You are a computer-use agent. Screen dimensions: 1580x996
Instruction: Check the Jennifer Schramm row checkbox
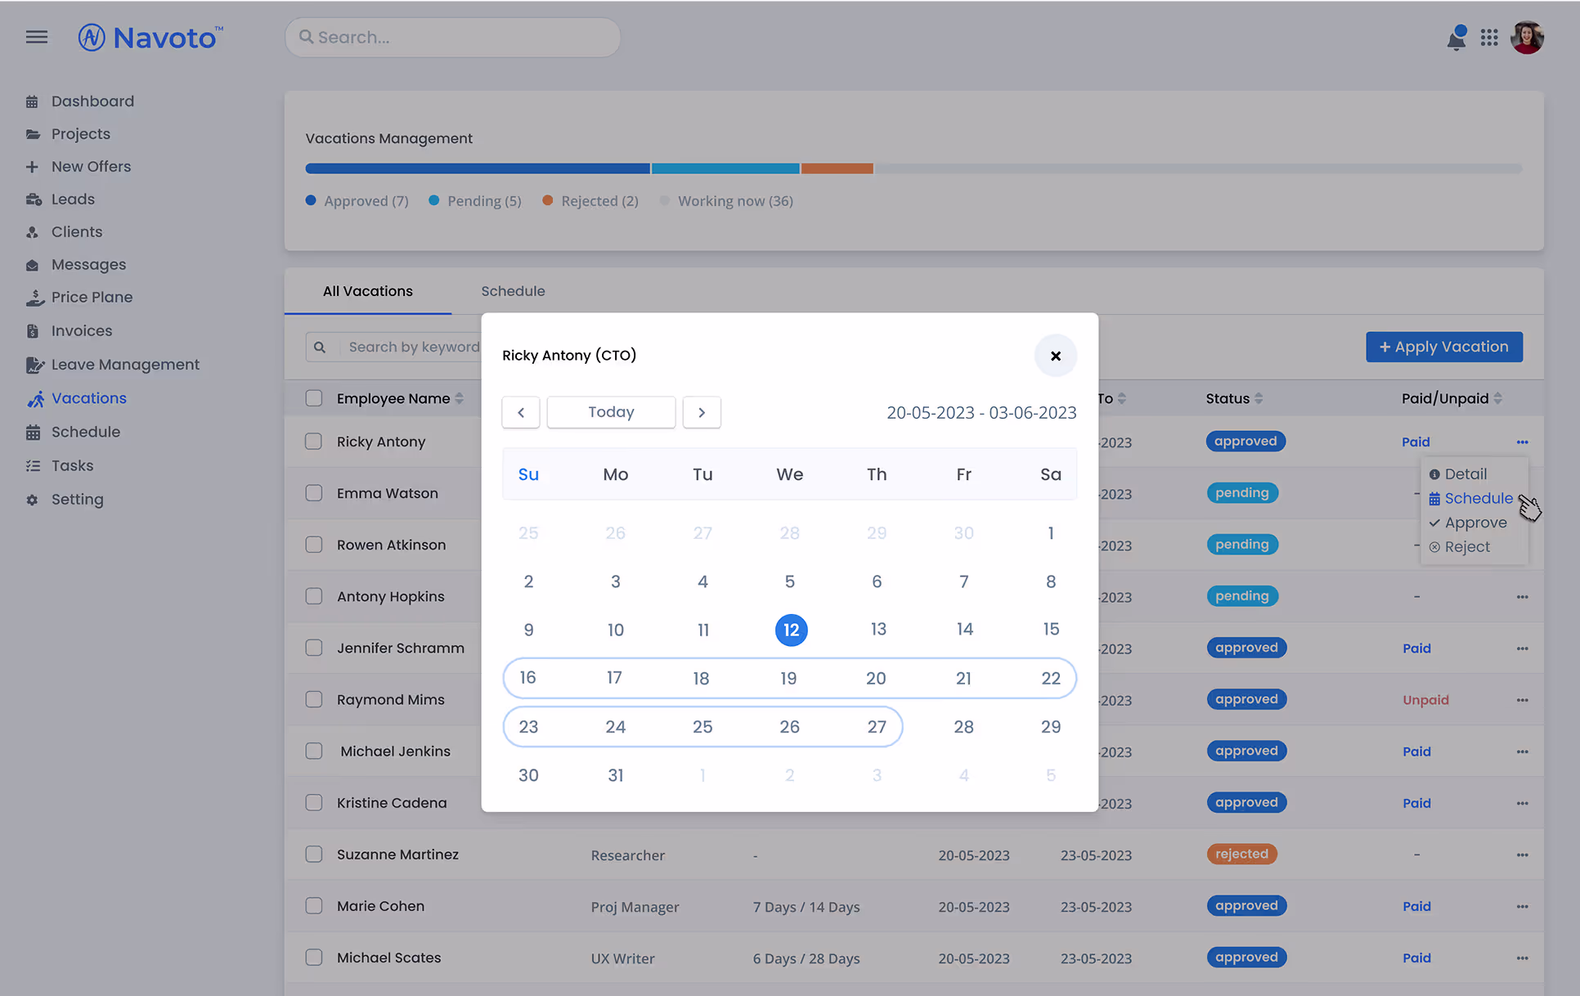click(314, 648)
